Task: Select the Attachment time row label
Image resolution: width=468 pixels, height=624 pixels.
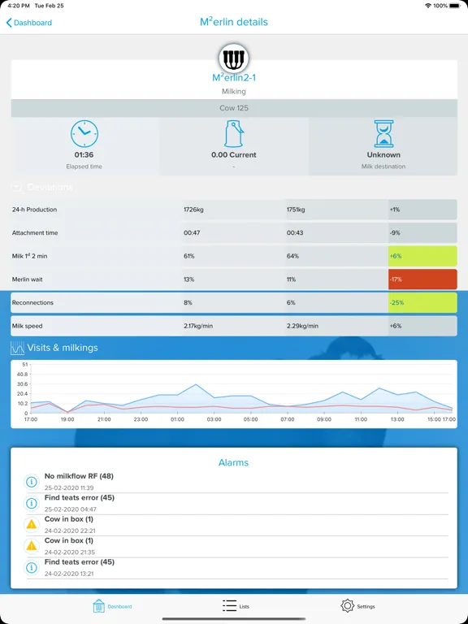Action: tap(35, 233)
